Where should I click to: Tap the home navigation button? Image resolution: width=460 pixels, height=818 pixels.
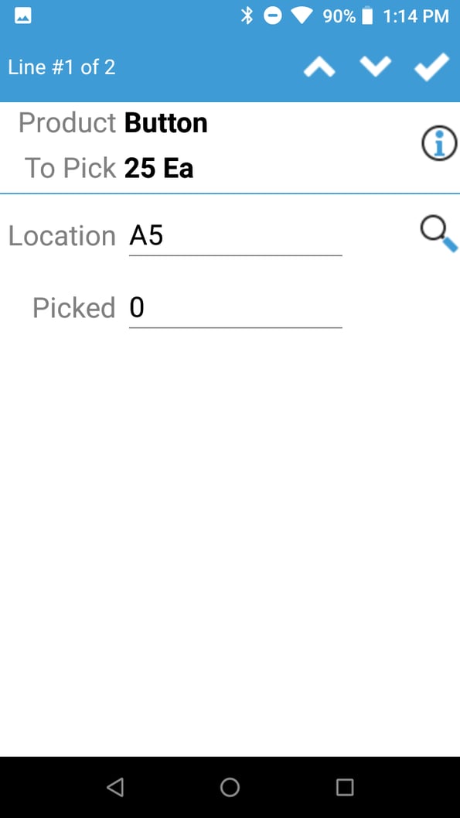(230, 787)
